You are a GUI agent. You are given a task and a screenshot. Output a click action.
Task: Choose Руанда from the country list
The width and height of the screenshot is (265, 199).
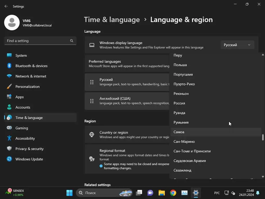click(x=216, y=113)
